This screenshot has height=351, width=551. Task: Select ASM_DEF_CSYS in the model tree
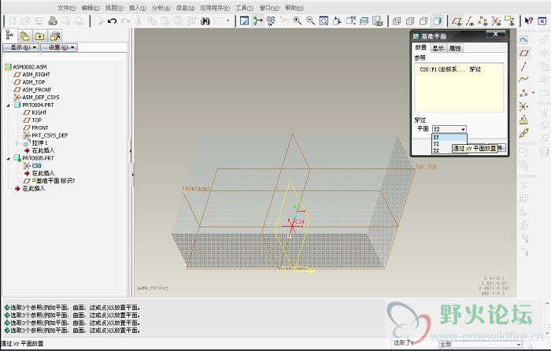pyautogui.click(x=40, y=98)
